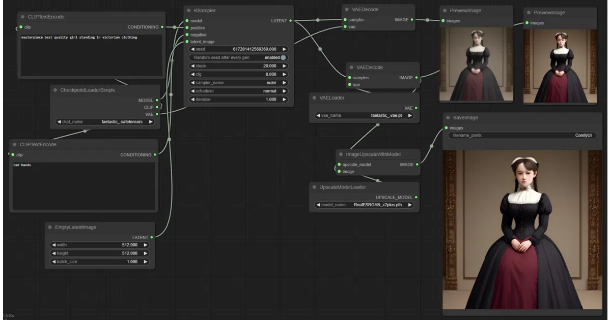Collapse the VAELoader node via its title dot
The image size is (611, 320).
pos(314,98)
